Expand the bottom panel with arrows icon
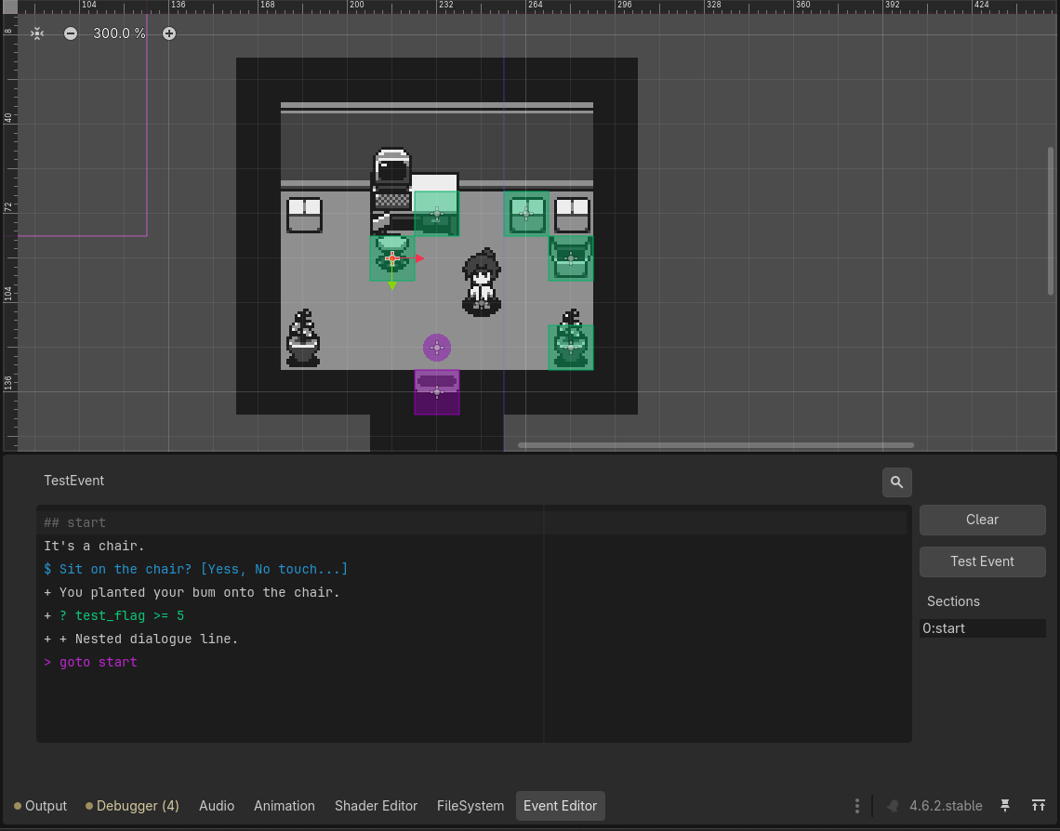The height and width of the screenshot is (831, 1060). (x=1039, y=806)
